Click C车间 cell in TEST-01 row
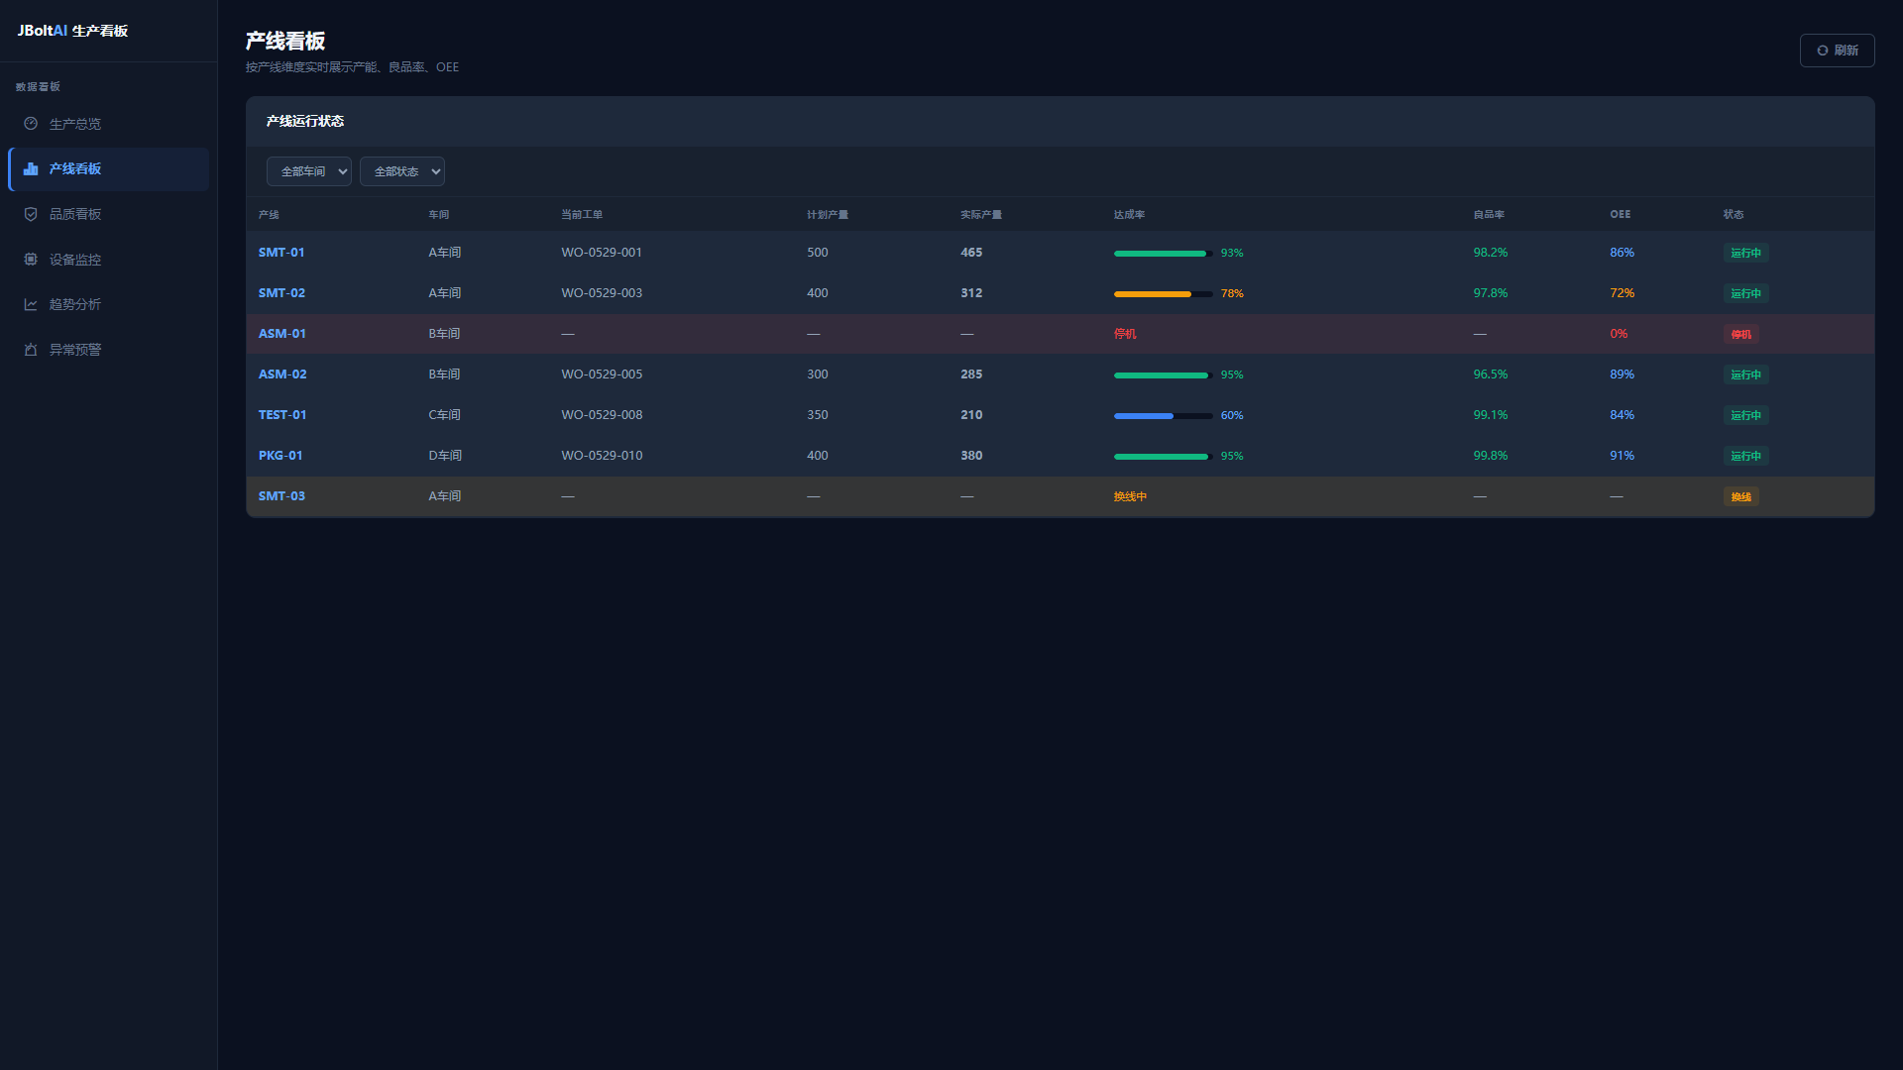The height and width of the screenshot is (1070, 1903). click(x=445, y=415)
